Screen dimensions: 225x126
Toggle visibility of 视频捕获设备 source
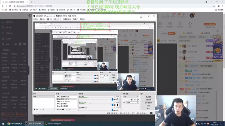(x=58, y=97)
